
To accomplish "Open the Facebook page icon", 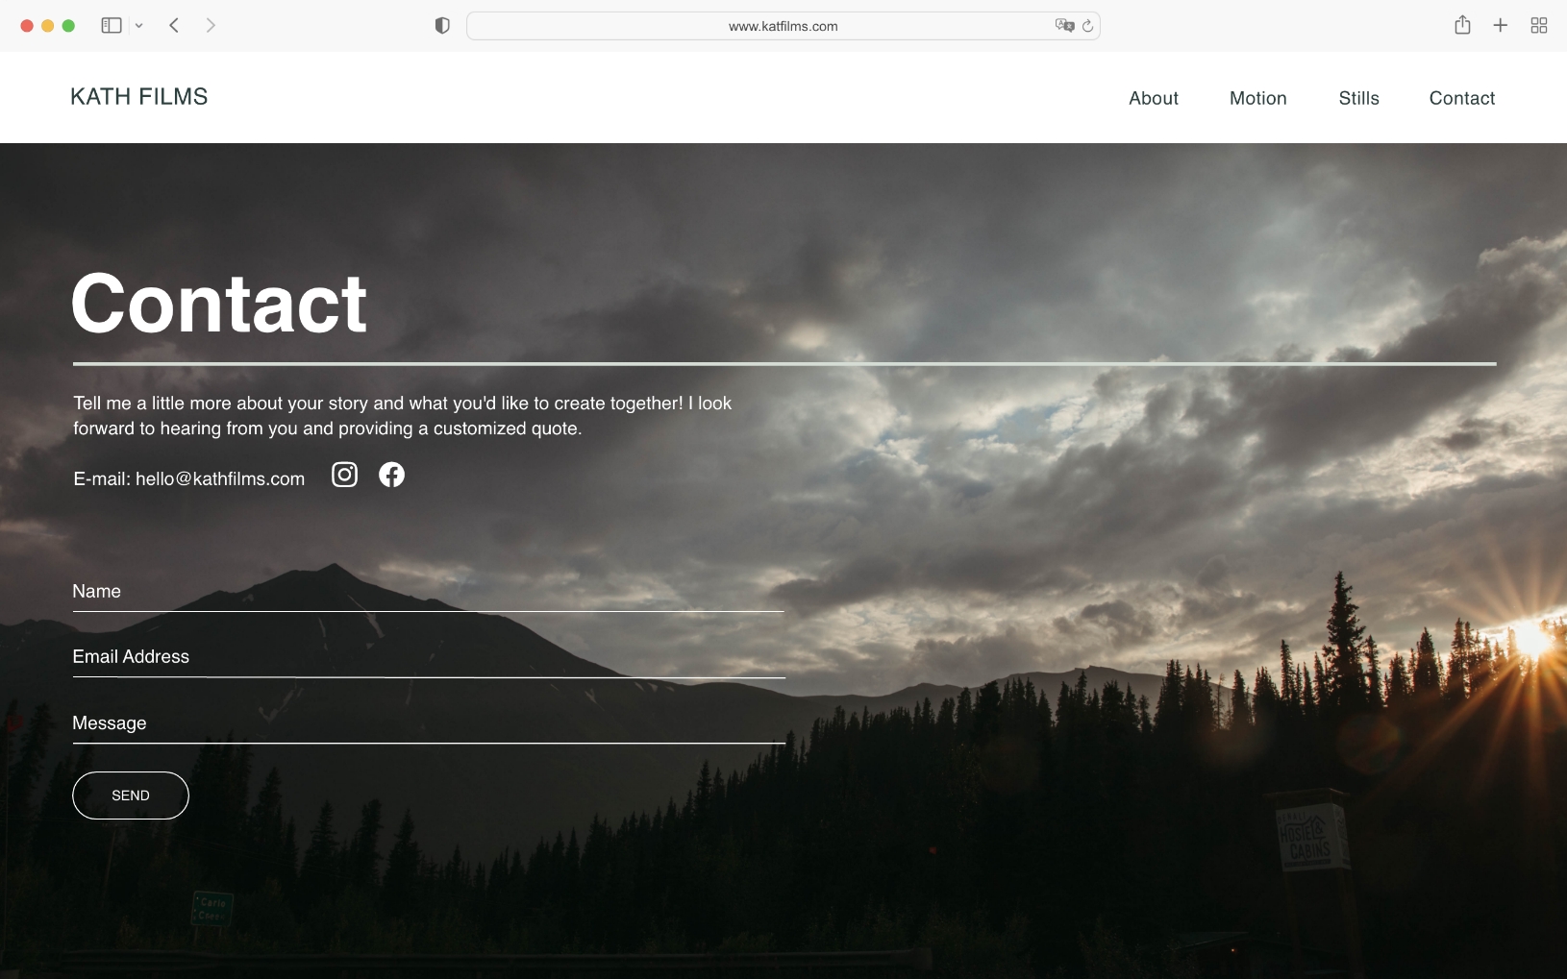I will (391, 475).
